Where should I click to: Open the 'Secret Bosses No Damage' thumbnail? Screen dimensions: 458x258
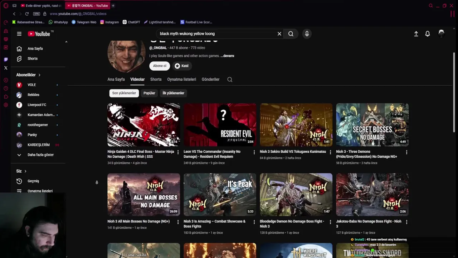372,125
